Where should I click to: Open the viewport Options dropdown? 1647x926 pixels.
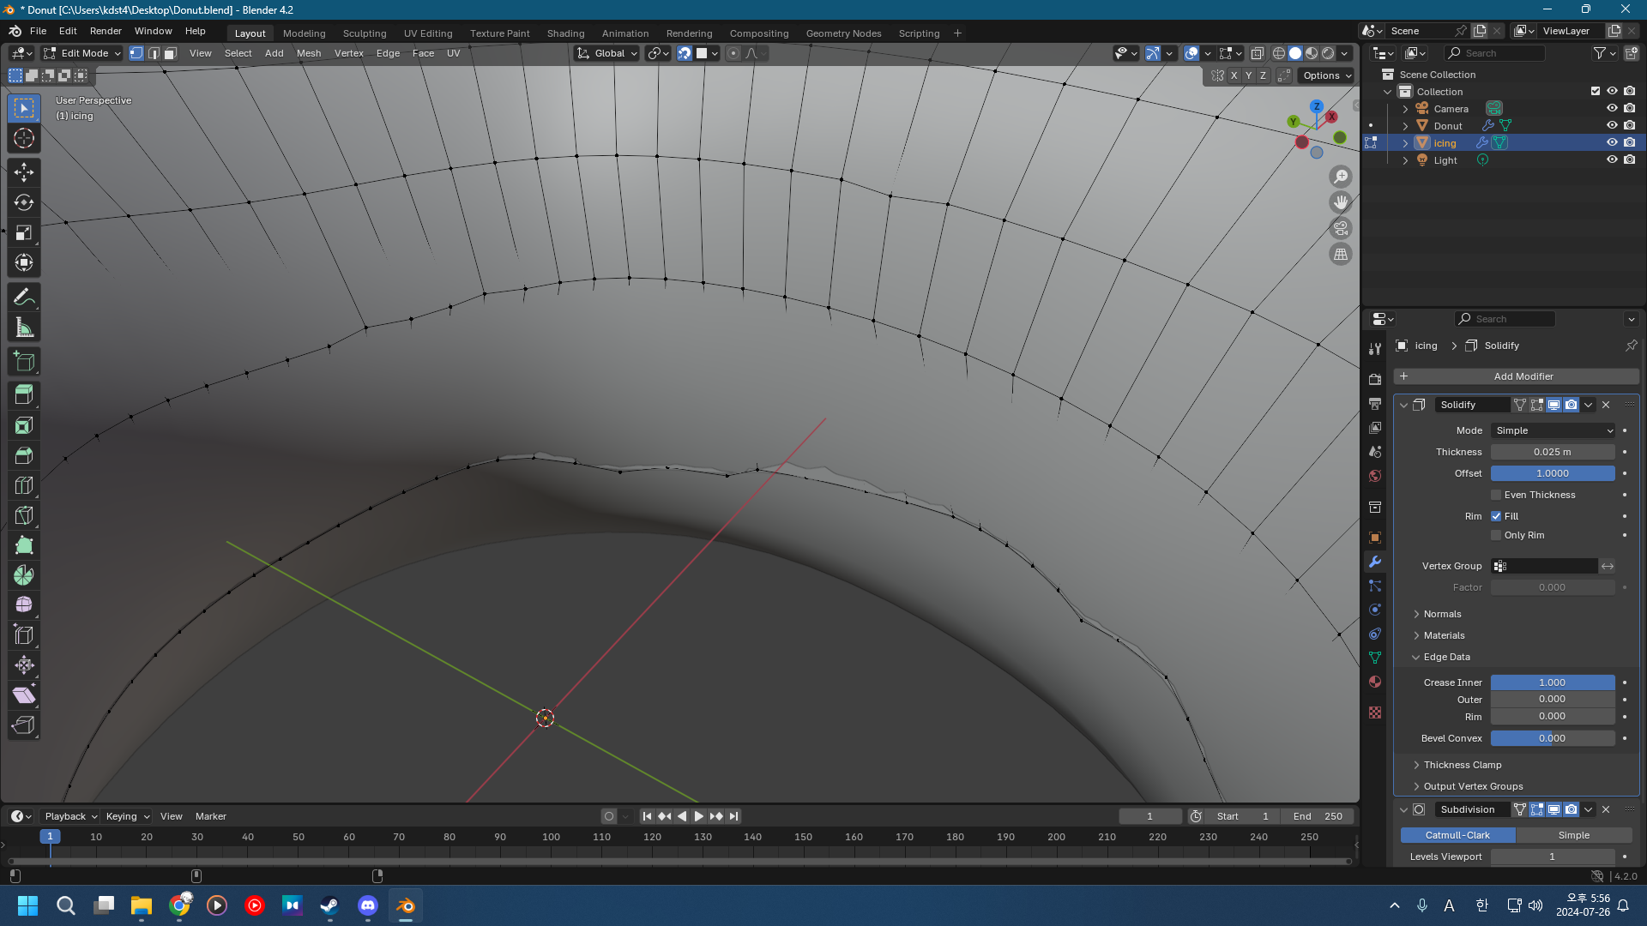1327,75
